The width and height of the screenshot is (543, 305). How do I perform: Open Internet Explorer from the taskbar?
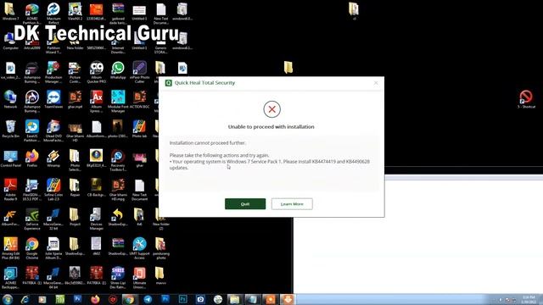25,299
